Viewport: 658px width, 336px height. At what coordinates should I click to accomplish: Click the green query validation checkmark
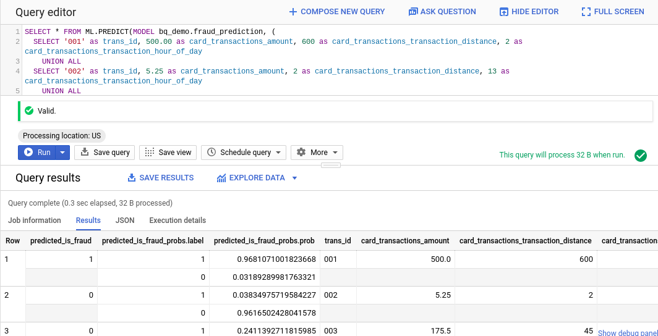click(x=641, y=156)
